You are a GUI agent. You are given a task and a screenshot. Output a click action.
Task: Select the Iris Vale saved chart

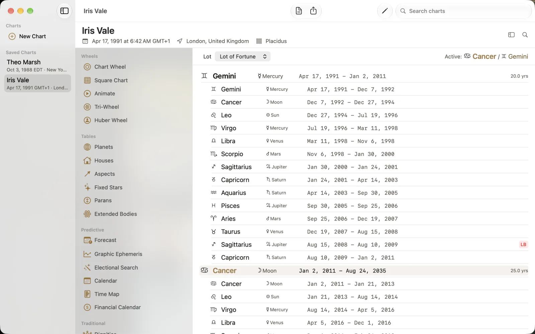pos(37,83)
